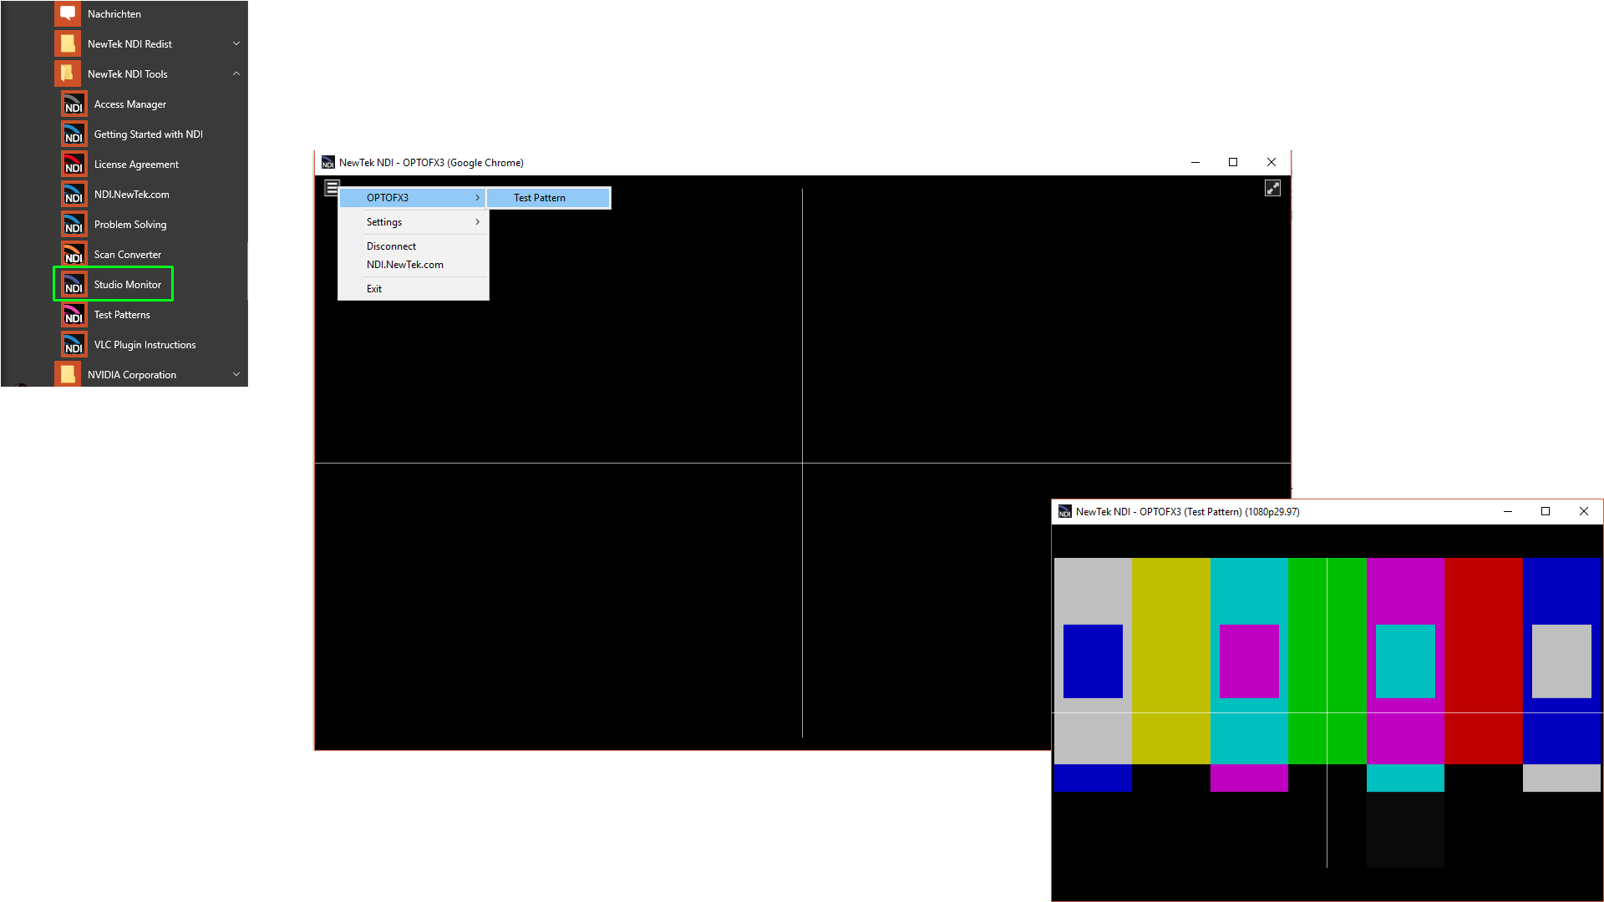Select OPTOFX3 source in the menu
This screenshot has height=902, width=1604.
point(413,198)
